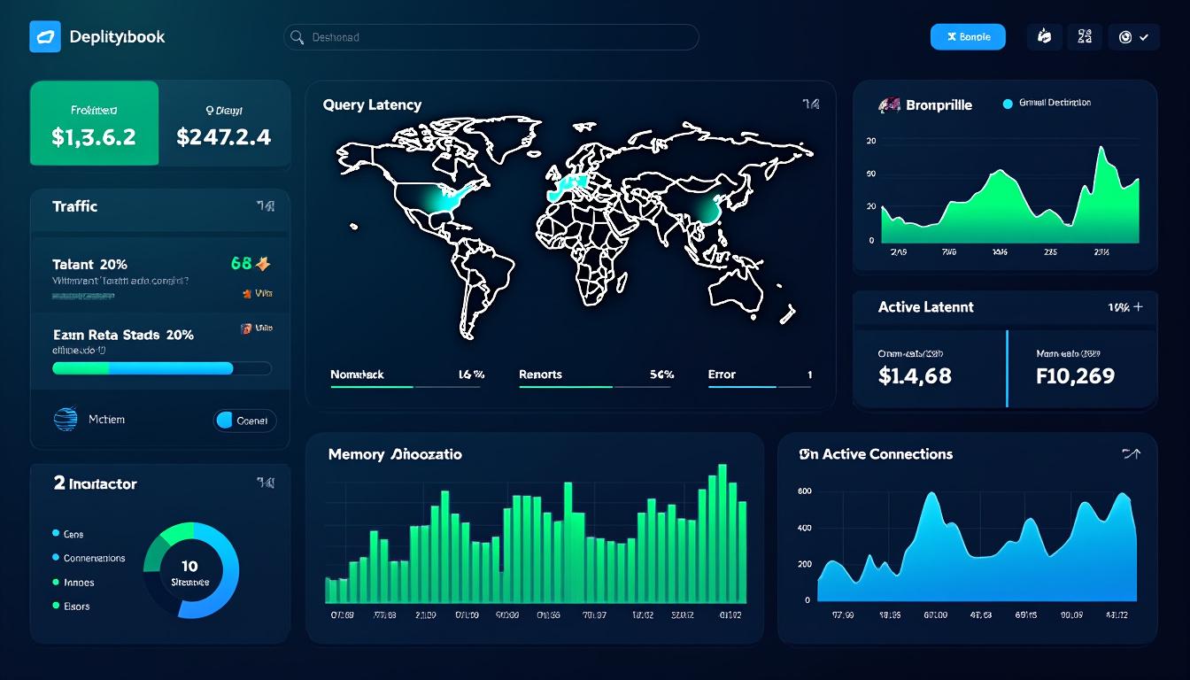The height and width of the screenshot is (680, 1190).
Task: Click the Deplitybook logo icon
Action: click(44, 37)
